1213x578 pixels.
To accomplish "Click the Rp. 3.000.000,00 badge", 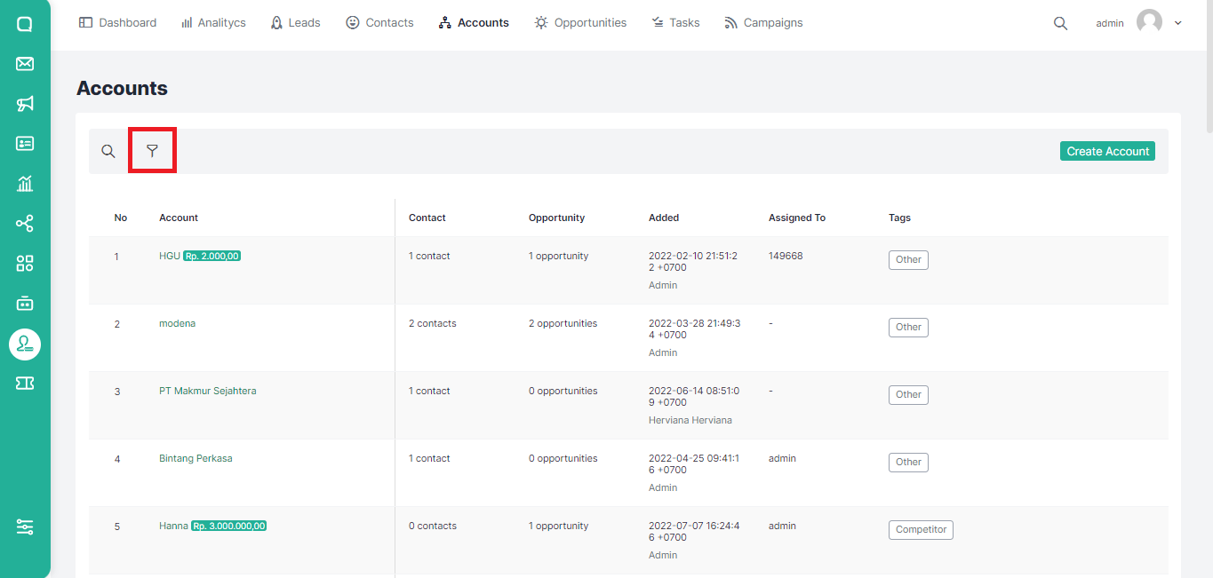I will (x=228, y=526).
